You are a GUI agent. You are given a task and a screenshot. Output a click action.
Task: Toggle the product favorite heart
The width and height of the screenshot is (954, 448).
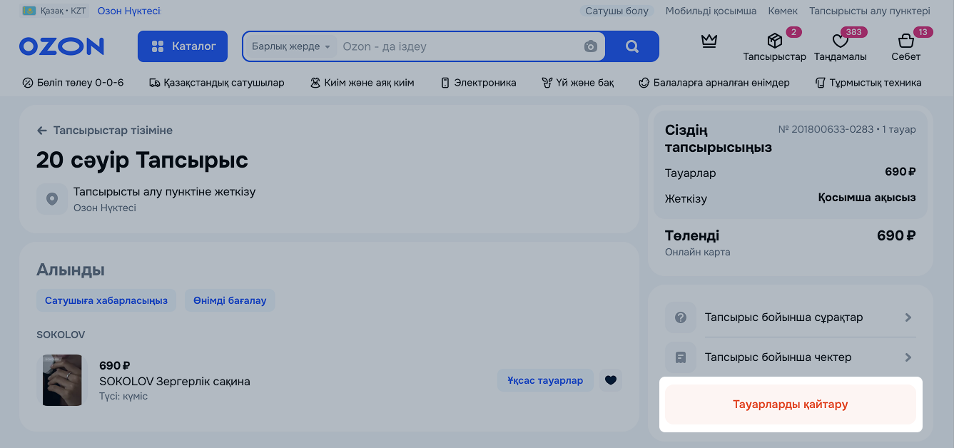point(611,380)
